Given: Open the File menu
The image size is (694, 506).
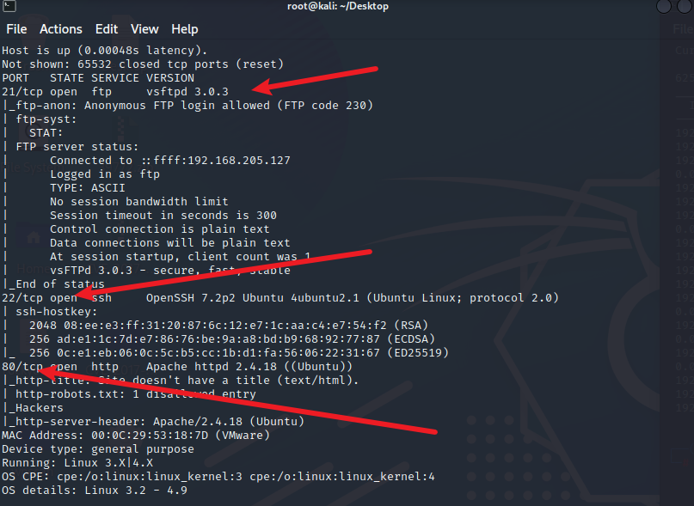Looking at the screenshot, I should (16, 29).
